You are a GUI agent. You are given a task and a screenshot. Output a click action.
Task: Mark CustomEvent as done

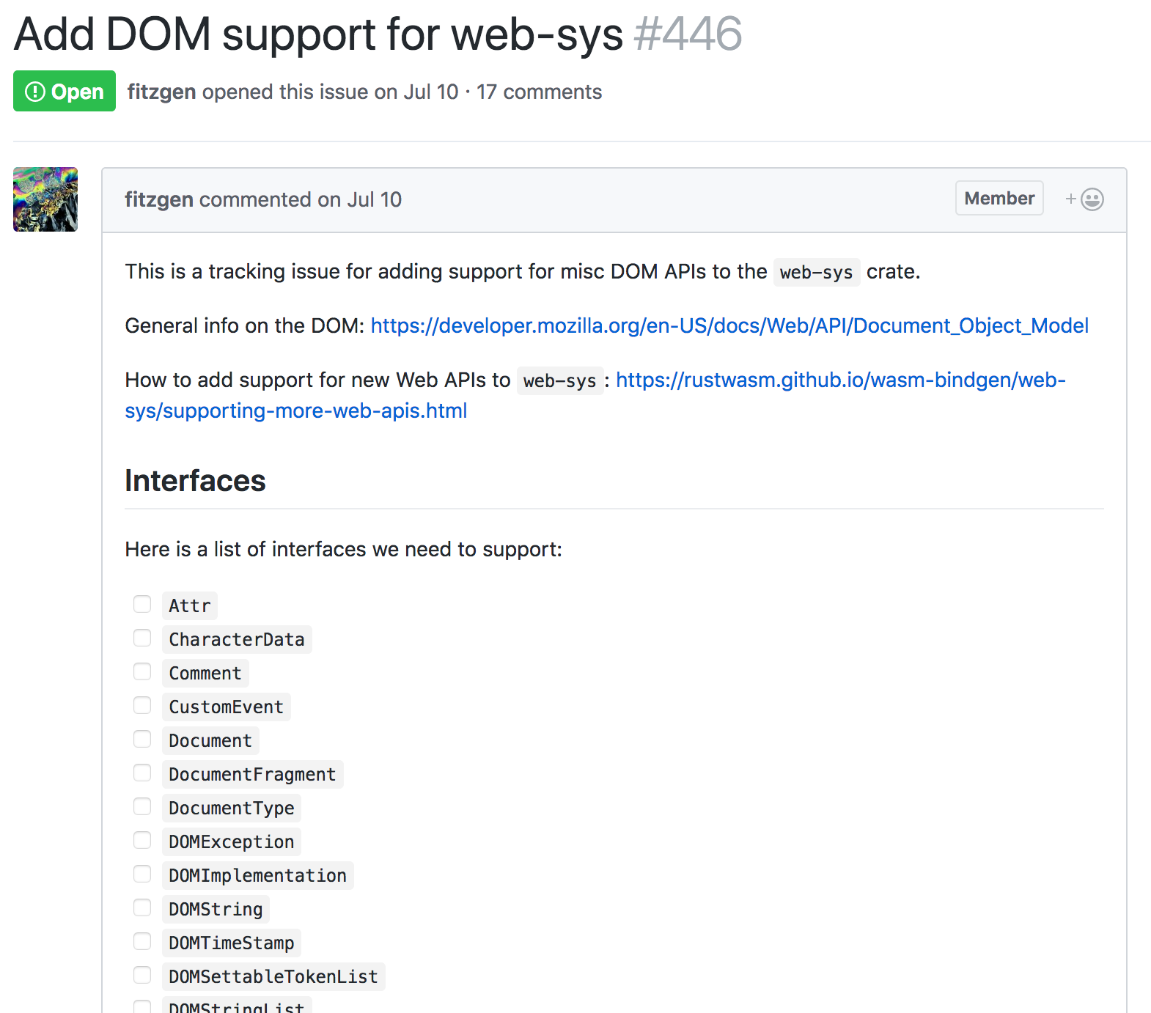[x=142, y=705]
